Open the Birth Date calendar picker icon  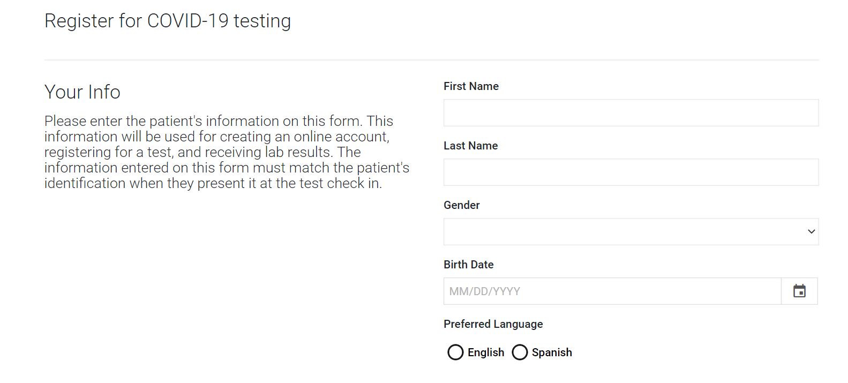click(799, 291)
